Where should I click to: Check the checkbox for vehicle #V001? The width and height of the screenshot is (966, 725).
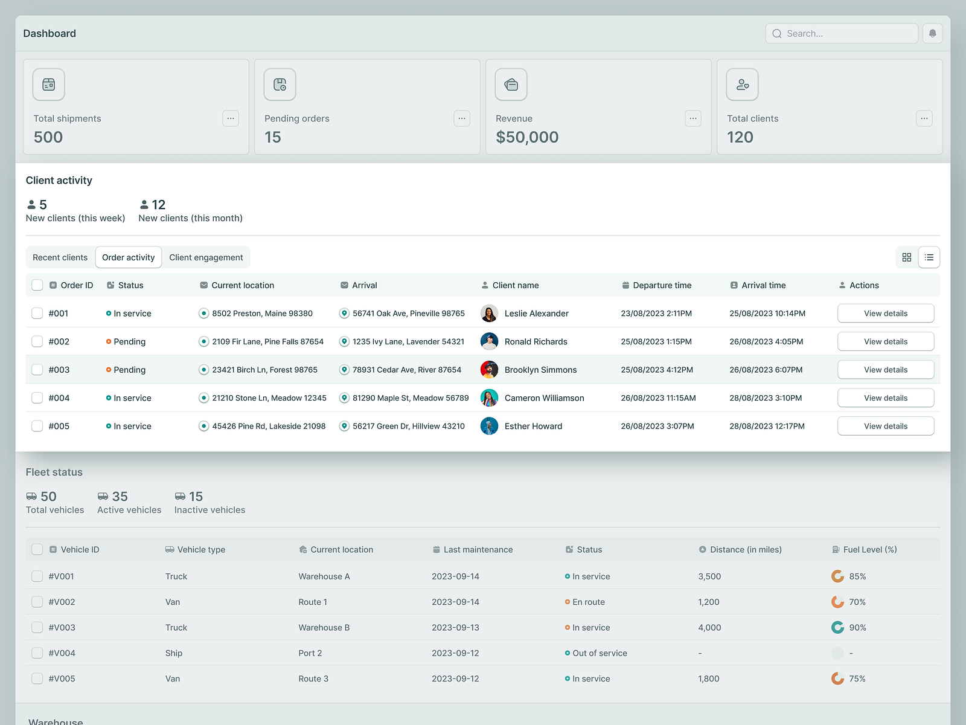(37, 576)
